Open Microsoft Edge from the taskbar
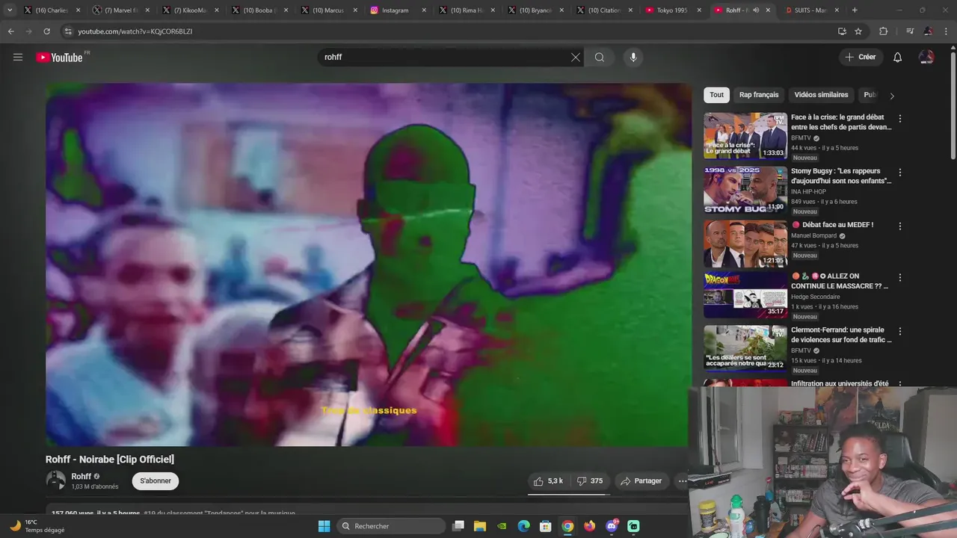 tap(523, 526)
